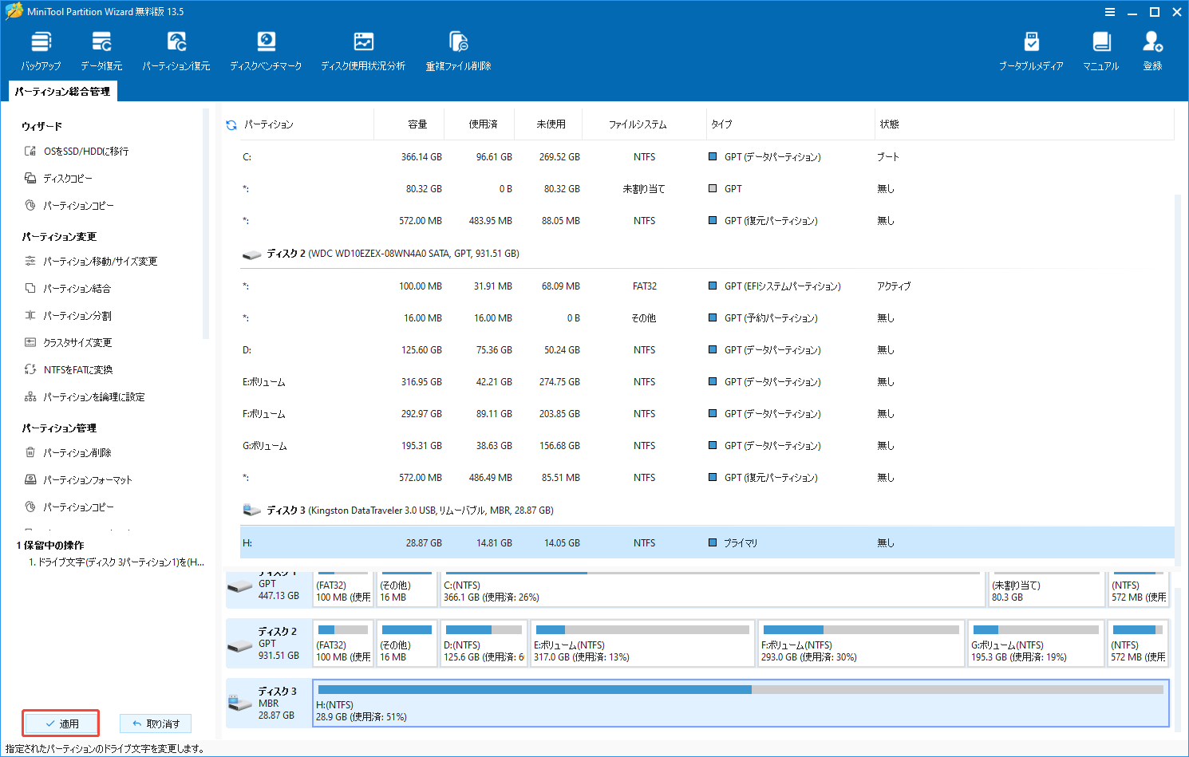This screenshot has height=757, width=1189.
Task: Run the ディスクベンチマーク disk benchmark
Action: (x=266, y=49)
